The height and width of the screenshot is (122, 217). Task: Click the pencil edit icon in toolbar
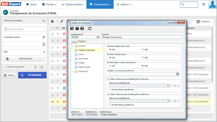[62, 21]
